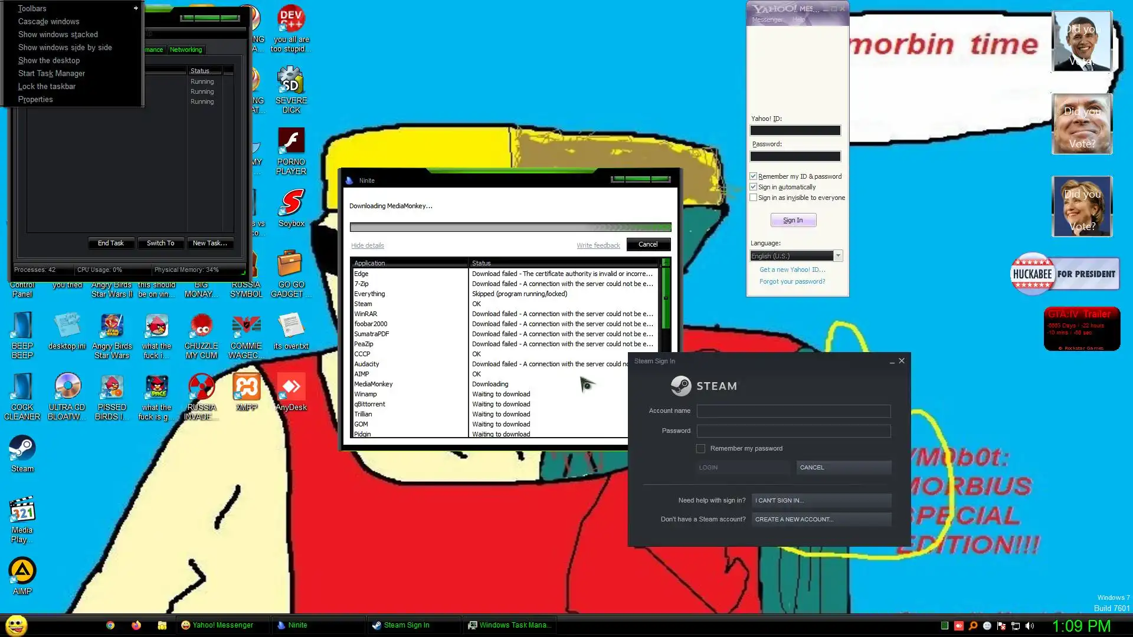Click the Firefox icon in the taskbar
The width and height of the screenshot is (1133, 637).
pyautogui.click(x=136, y=625)
